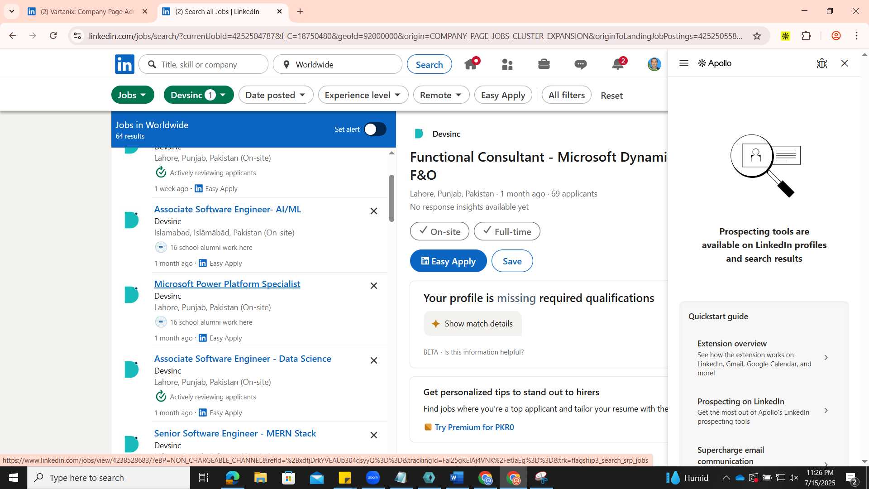
Task: Click the Apollo extension icon in toolbar
Action: click(x=786, y=36)
